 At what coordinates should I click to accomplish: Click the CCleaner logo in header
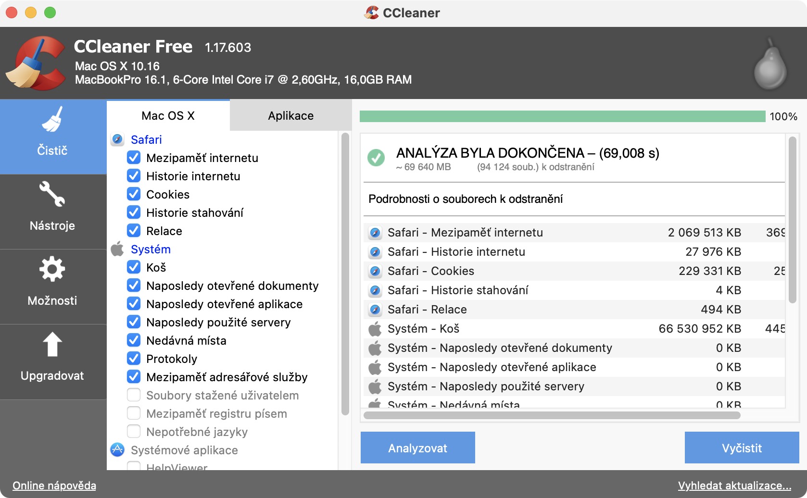tap(36, 63)
